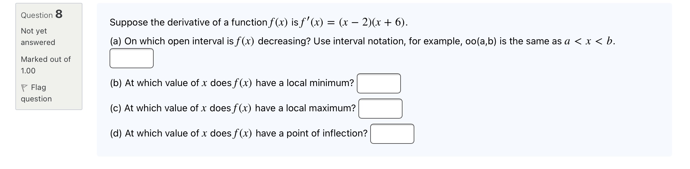Click the part (b) label

pos(116,83)
